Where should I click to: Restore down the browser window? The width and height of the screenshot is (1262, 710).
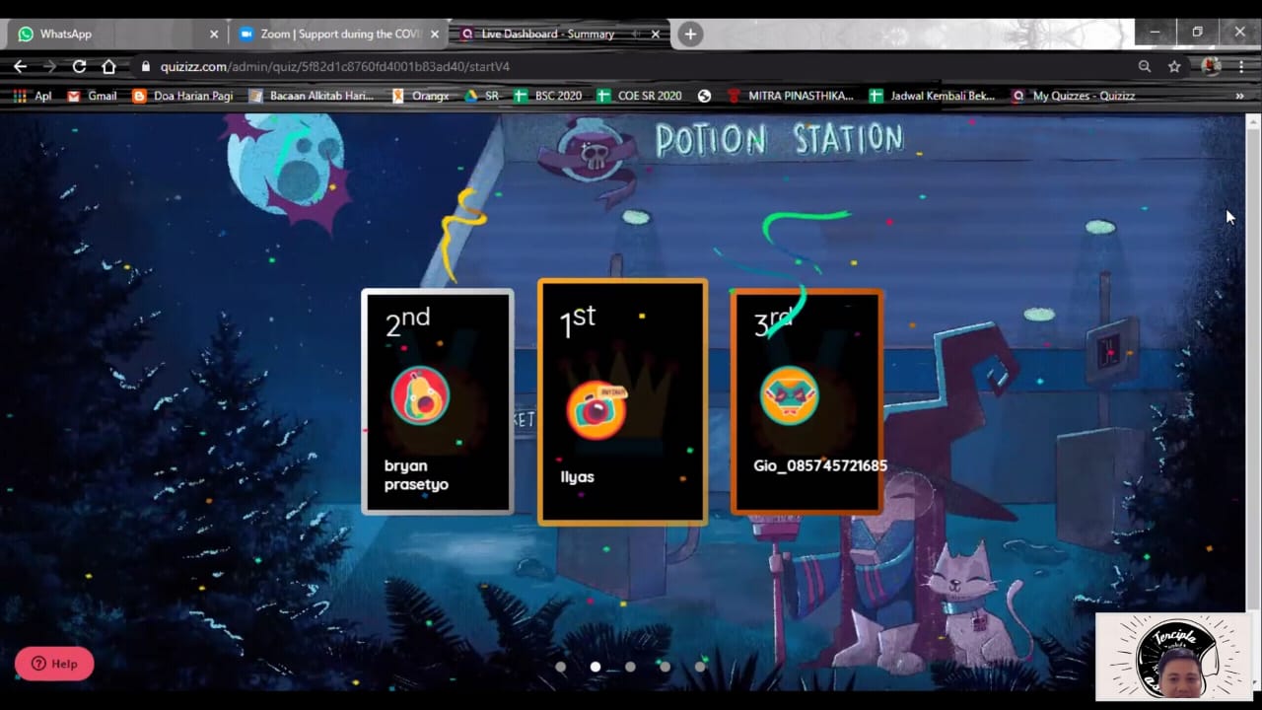tap(1197, 33)
